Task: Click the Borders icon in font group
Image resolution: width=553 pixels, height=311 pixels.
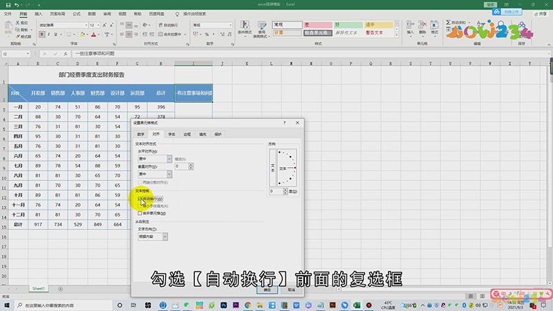Action: [x=69, y=34]
